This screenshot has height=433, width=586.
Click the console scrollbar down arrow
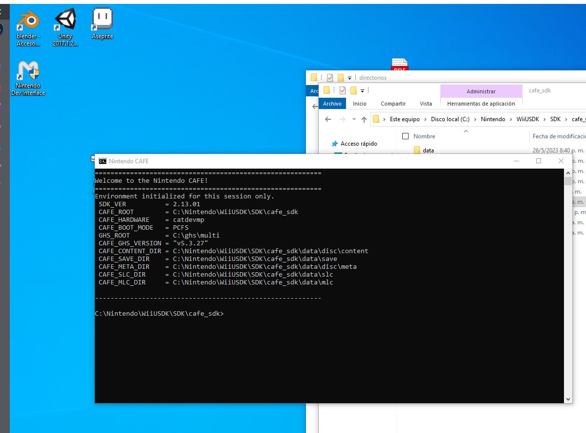(x=568, y=399)
